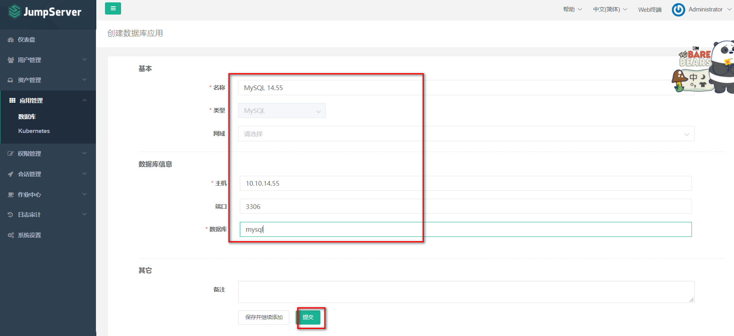
Task: Click the asset management inbox icon
Action: 11,80
